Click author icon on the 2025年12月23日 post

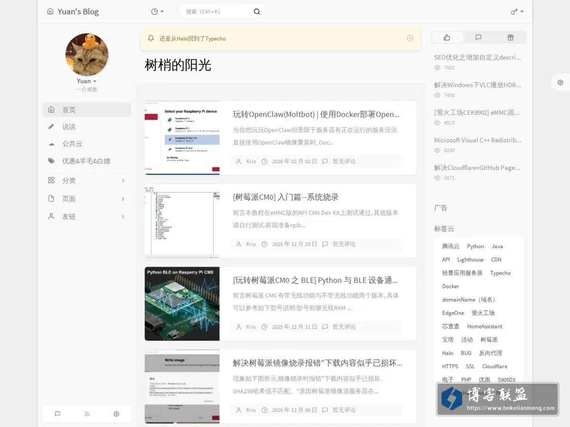coord(239,244)
